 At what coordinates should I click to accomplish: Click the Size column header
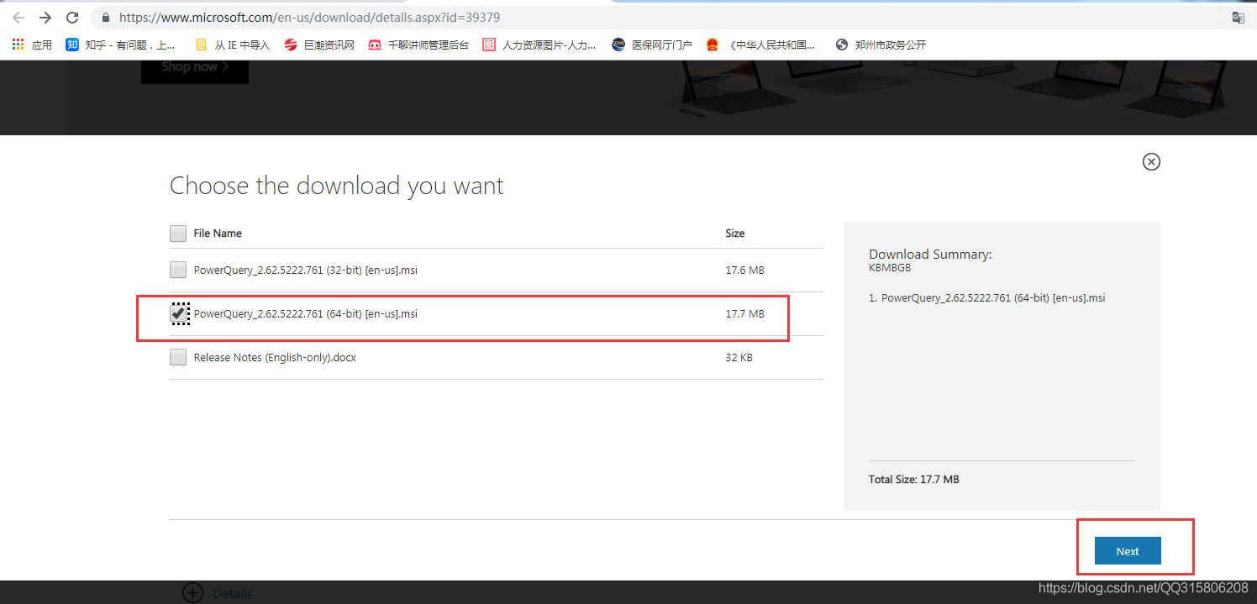click(x=735, y=233)
